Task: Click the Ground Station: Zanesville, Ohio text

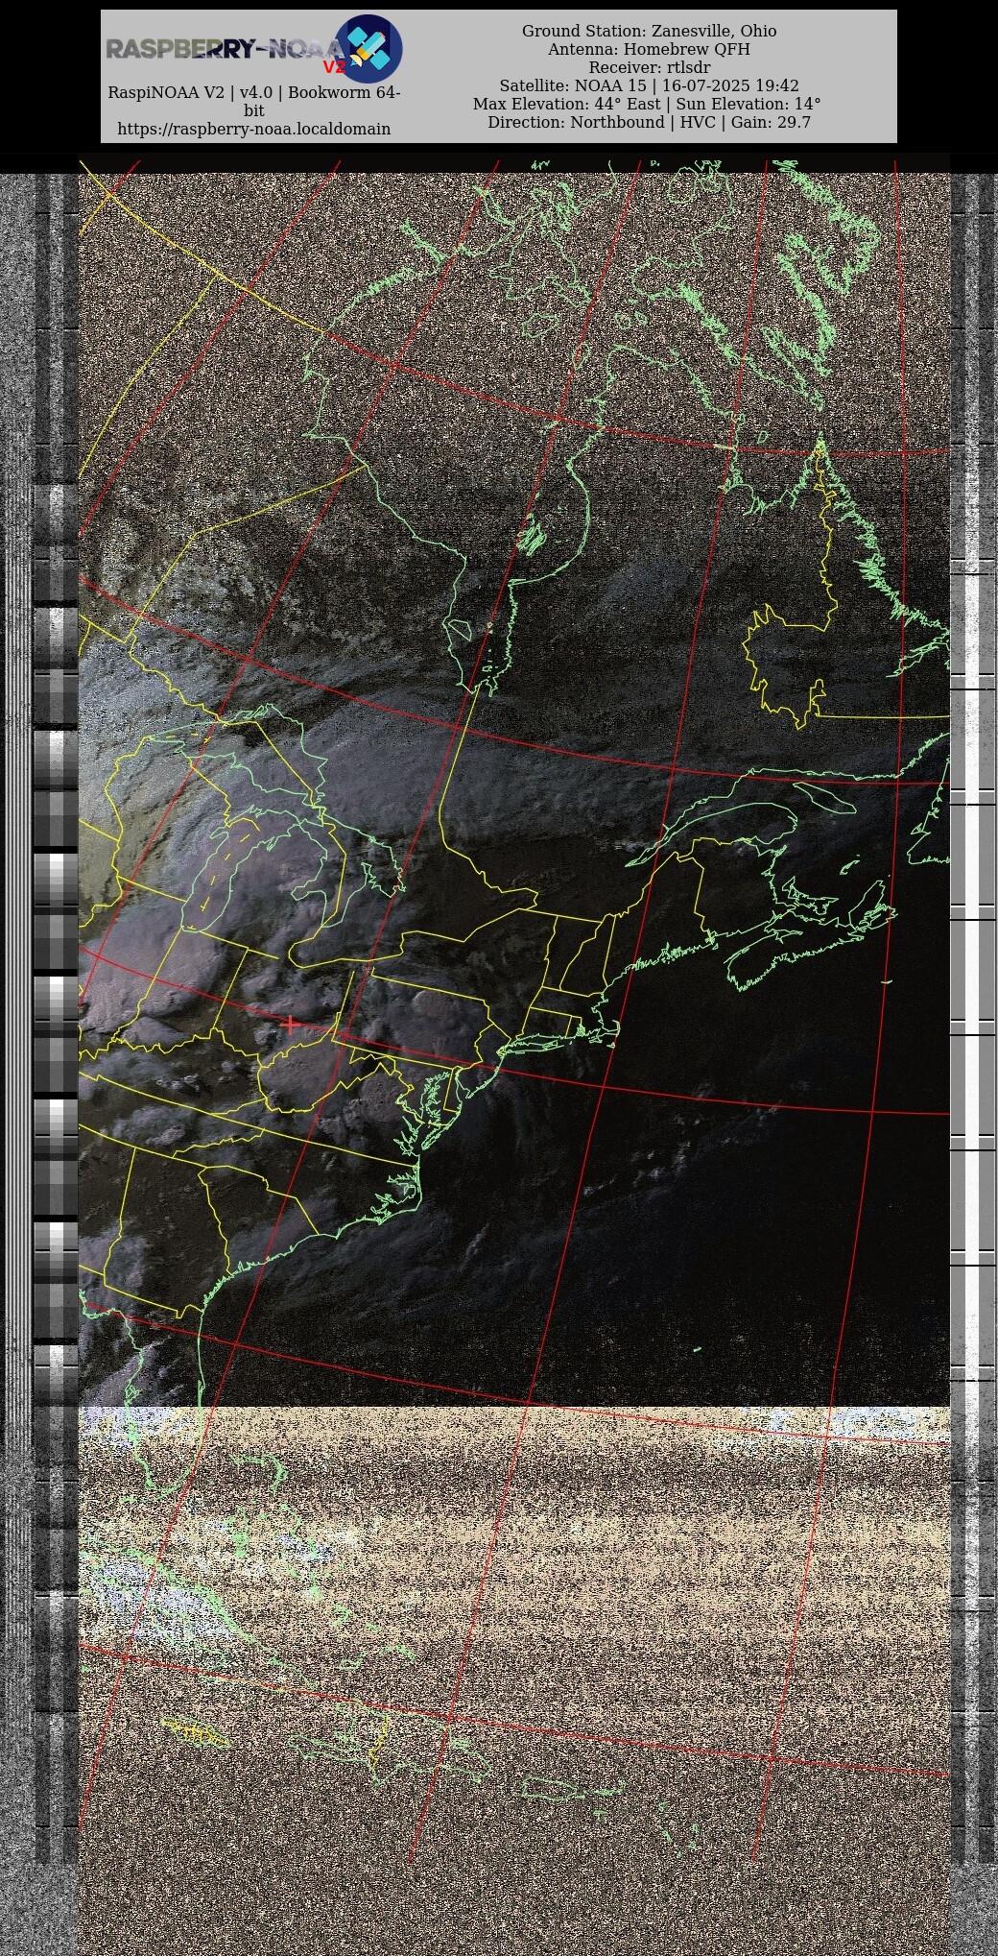Action: pyautogui.click(x=649, y=31)
